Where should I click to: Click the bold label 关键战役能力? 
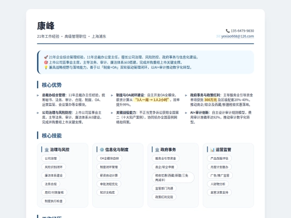point(126,112)
